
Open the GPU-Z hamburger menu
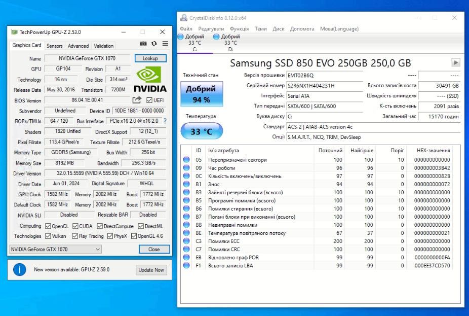pyautogui.click(x=165, y=44)
